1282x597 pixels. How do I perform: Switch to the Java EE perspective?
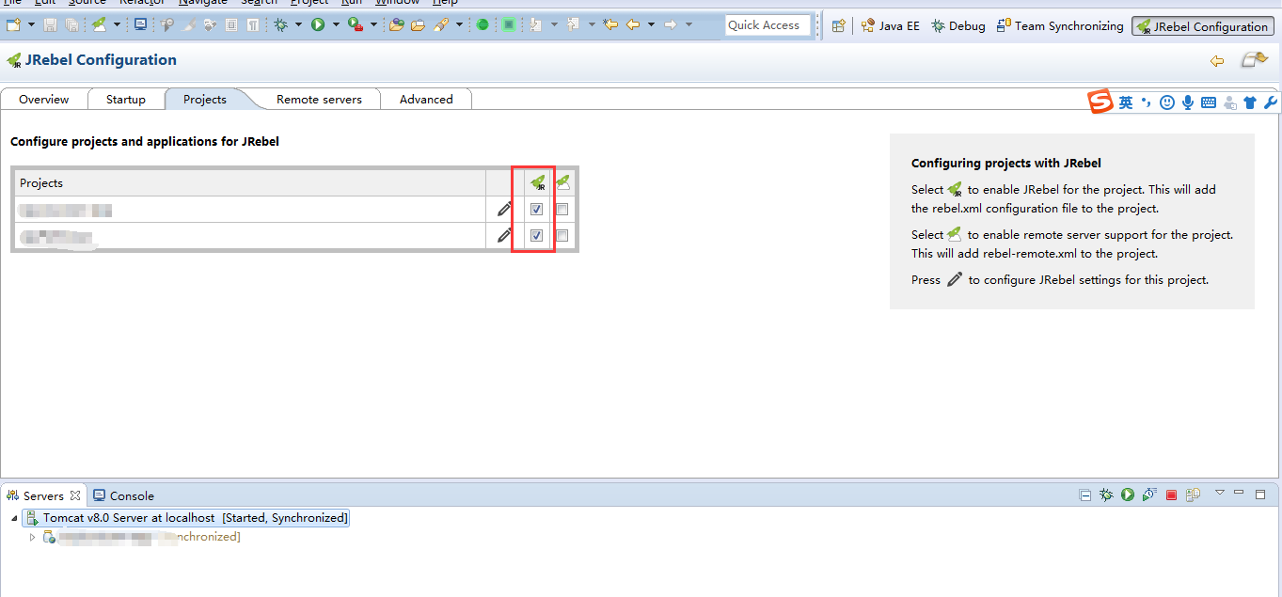(x=890, y=26)
